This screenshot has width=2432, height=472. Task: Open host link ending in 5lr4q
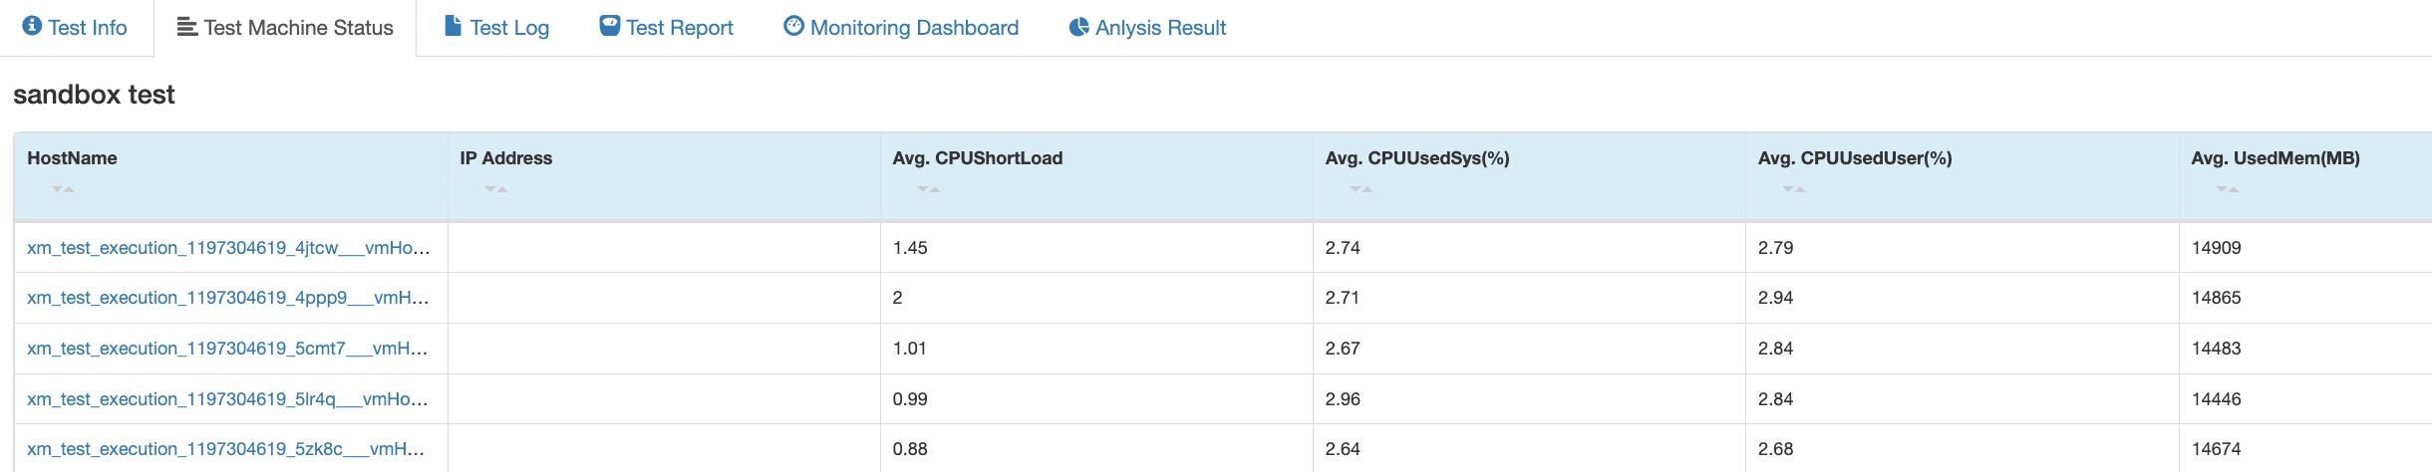pyautogui.click(x=228, y=399)
